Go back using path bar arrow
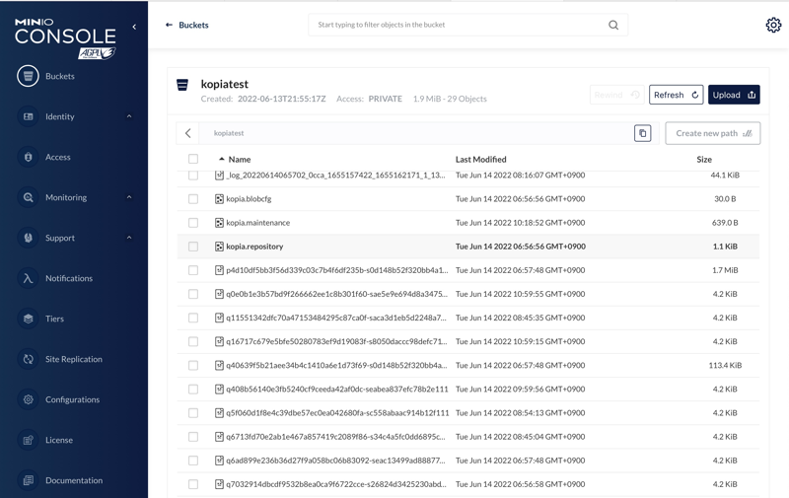789x498 pixels. [187, 133]
